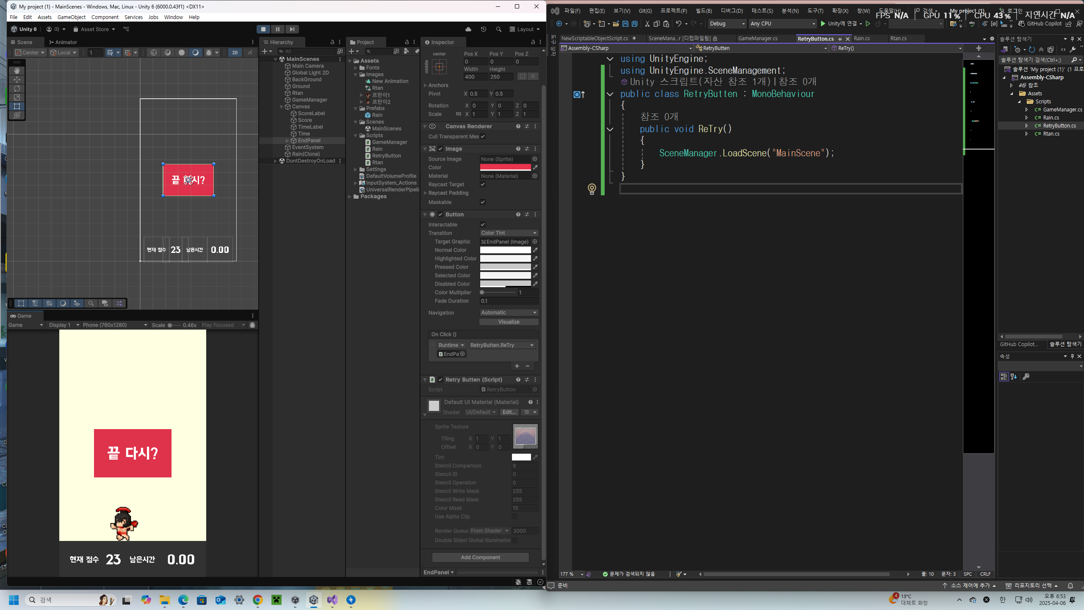Viewport: 1084px width, 610px height.
Task: Click the lightbulb quick actions icon
Action: (592, 189)
